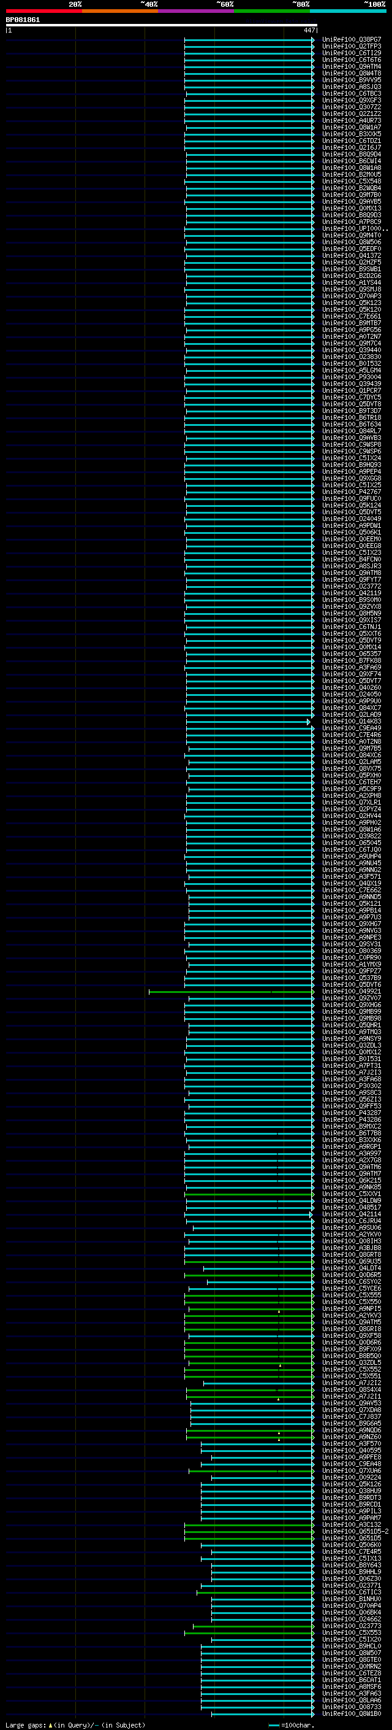Click the green ~80% identity legend segment

tap(272, 11)
